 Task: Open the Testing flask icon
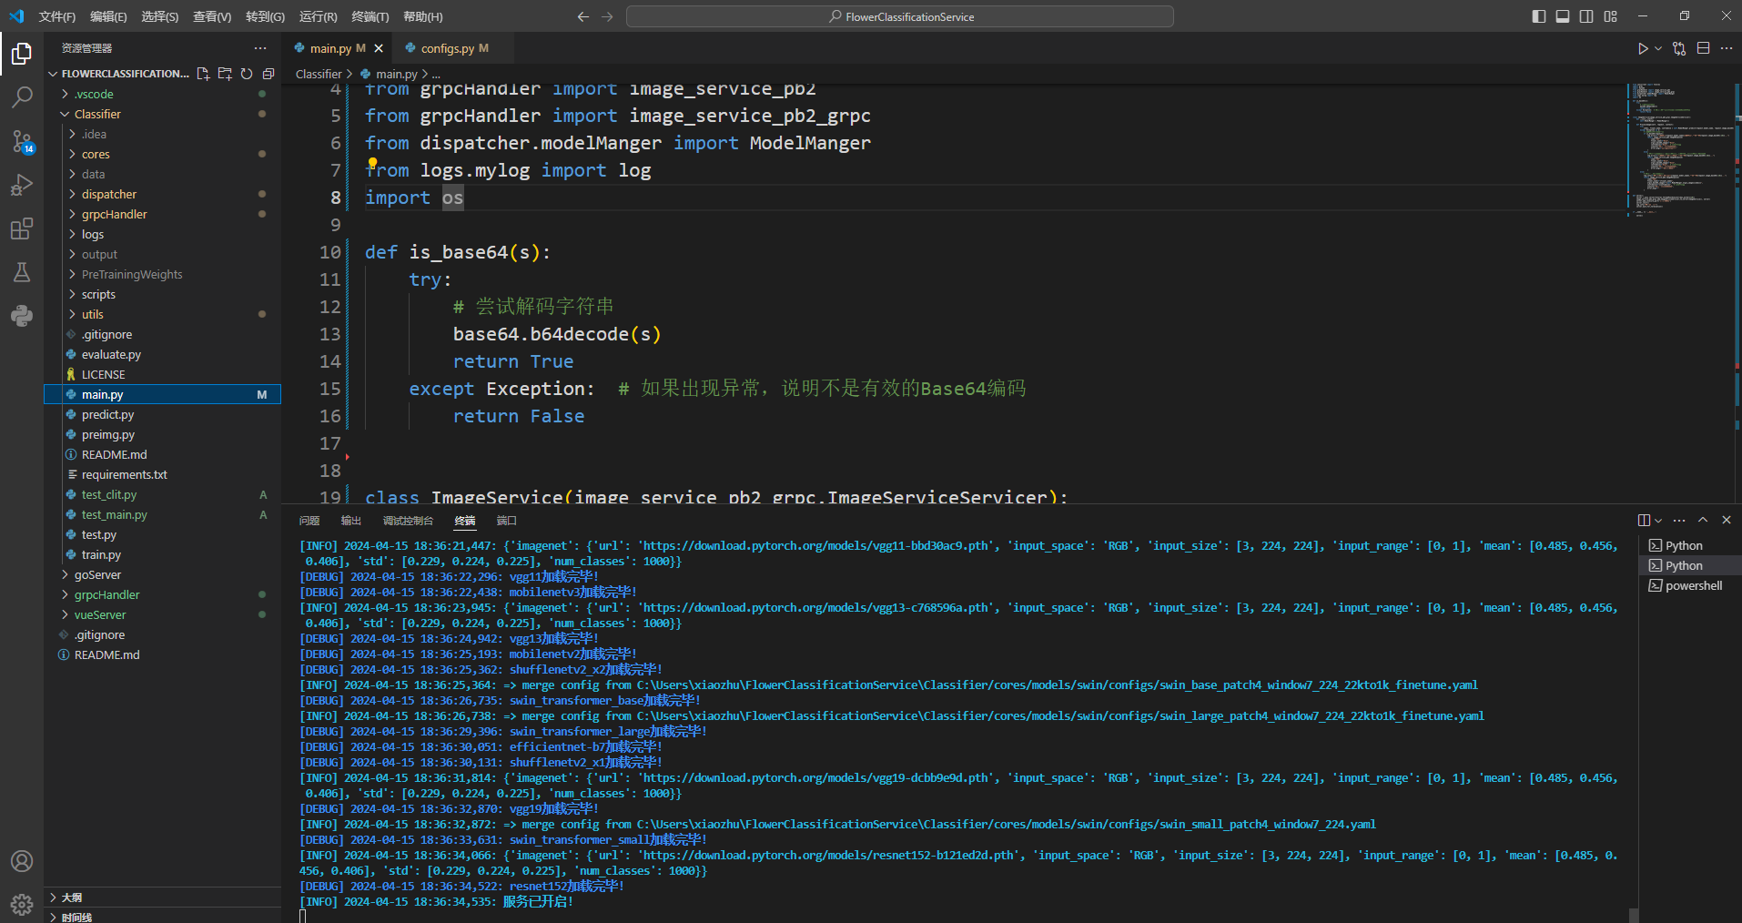point(22,272)
